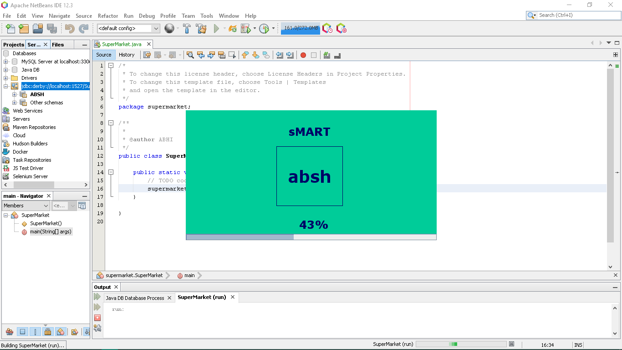The height and width of the screenshot is (350, 622).
Task: Toggle rectangular selection in the editor
Action: pyautogui.click(x=232, y=55)
